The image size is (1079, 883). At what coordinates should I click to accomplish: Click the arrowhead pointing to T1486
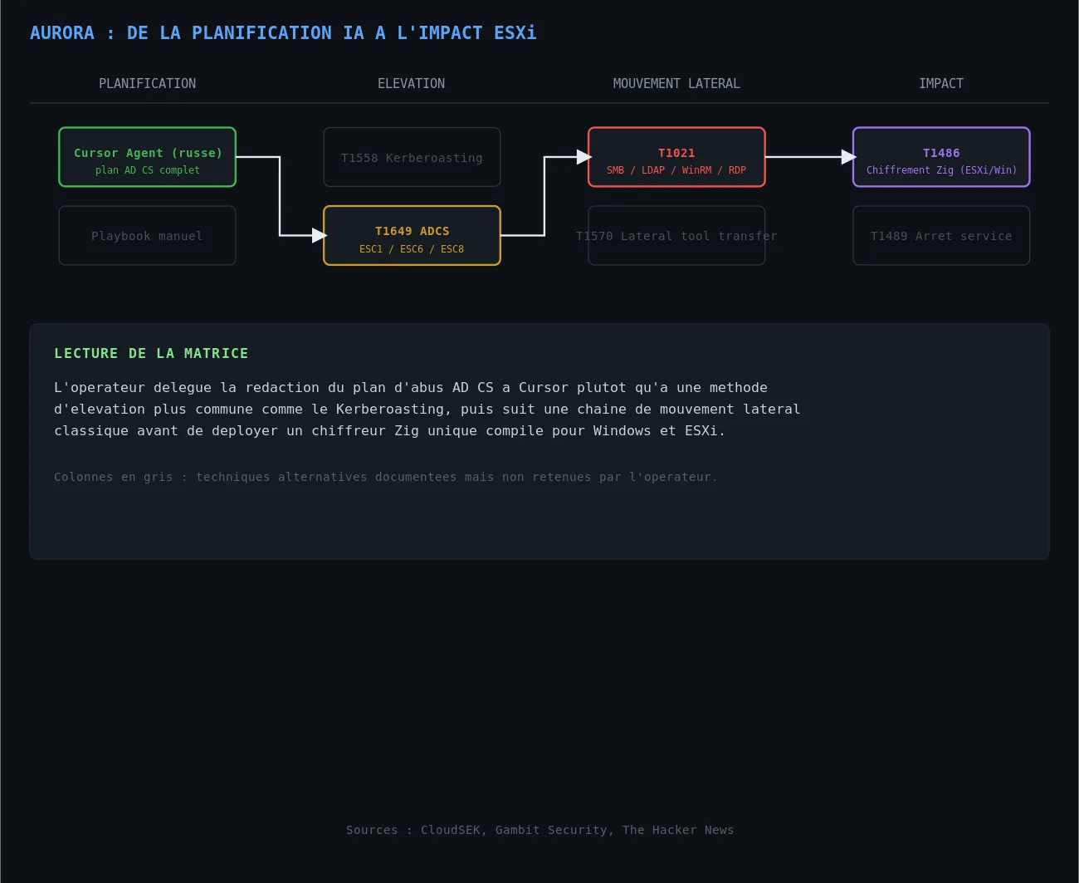848,157
